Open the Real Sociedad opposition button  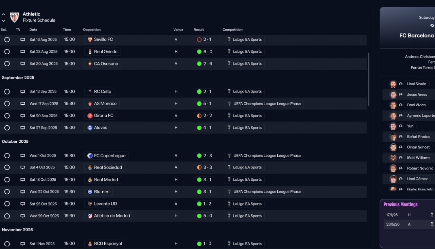pyautogui.click(x=105, y=167)
